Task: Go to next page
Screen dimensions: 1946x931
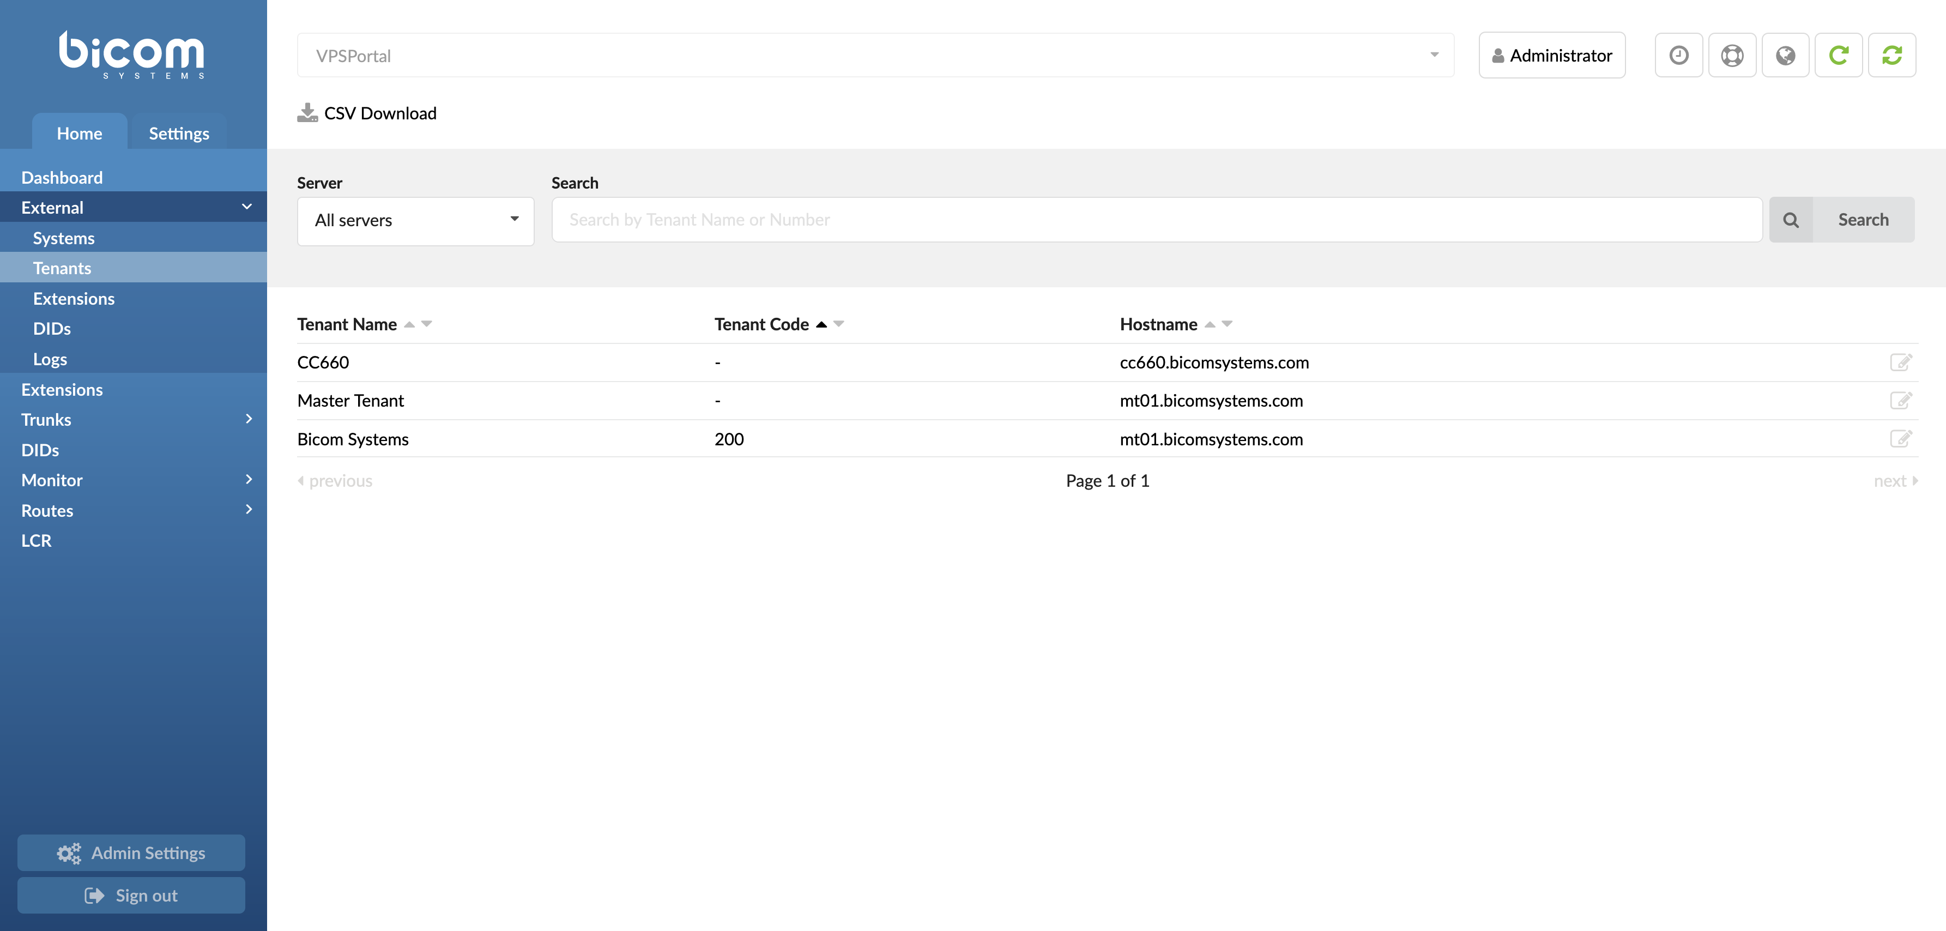Action: (1895, 481)
